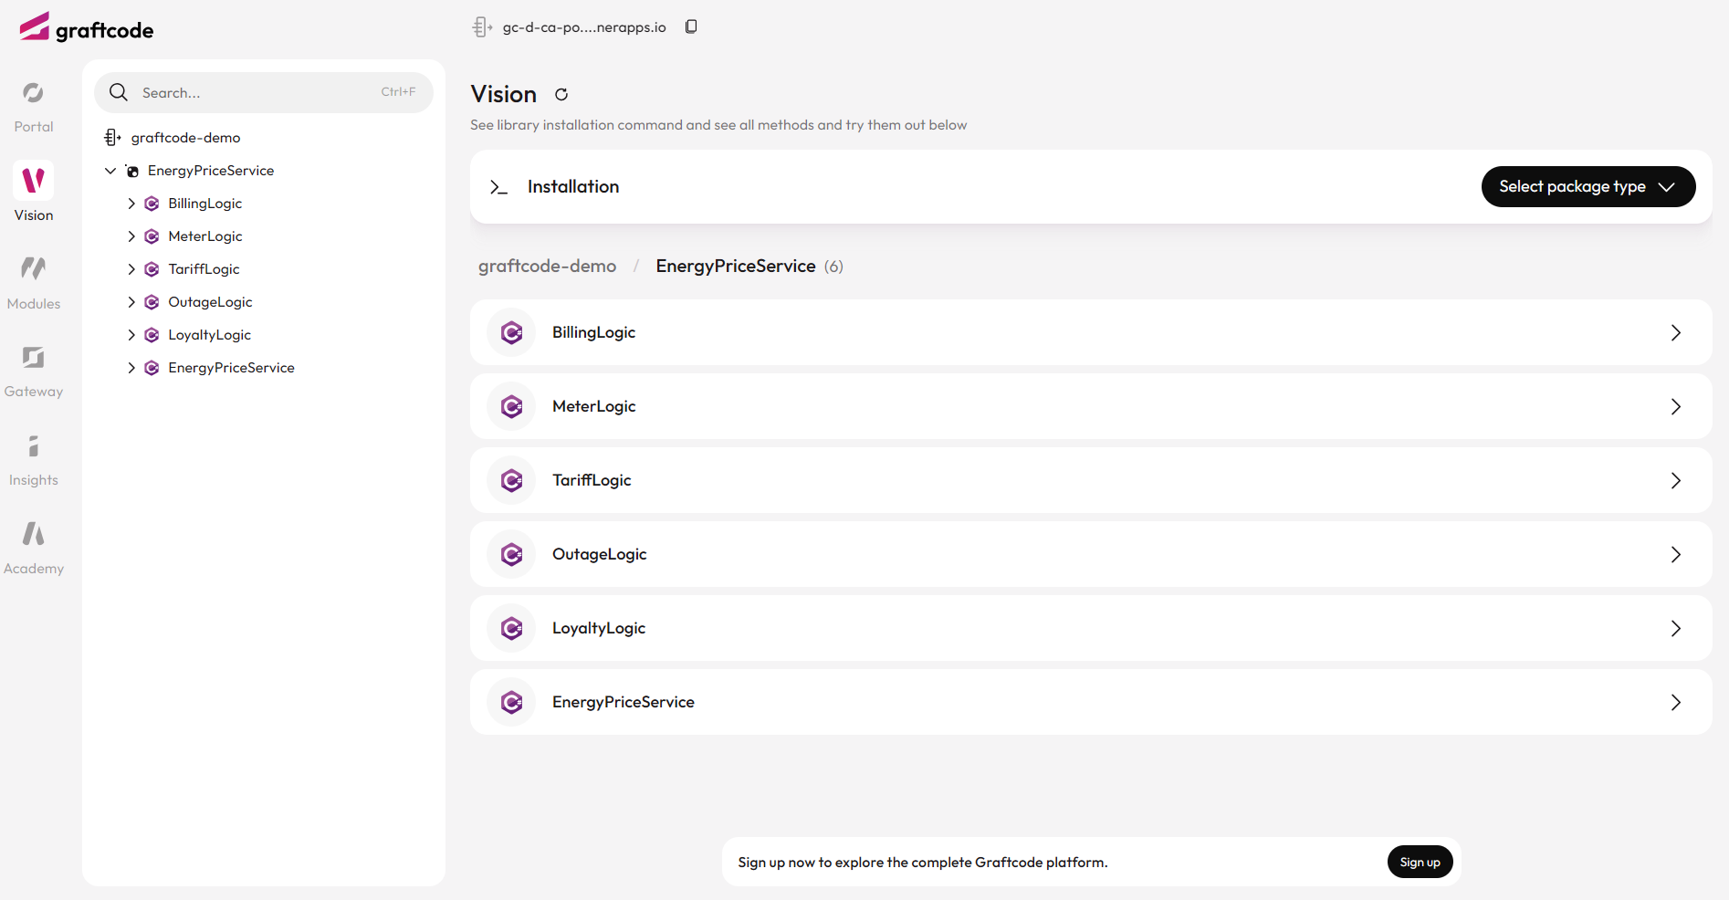Click the OutageLogic card icon

pos(511,554)
